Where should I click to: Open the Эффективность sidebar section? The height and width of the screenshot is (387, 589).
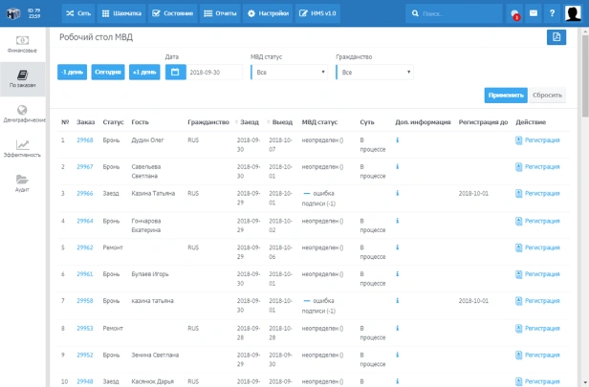23,148
